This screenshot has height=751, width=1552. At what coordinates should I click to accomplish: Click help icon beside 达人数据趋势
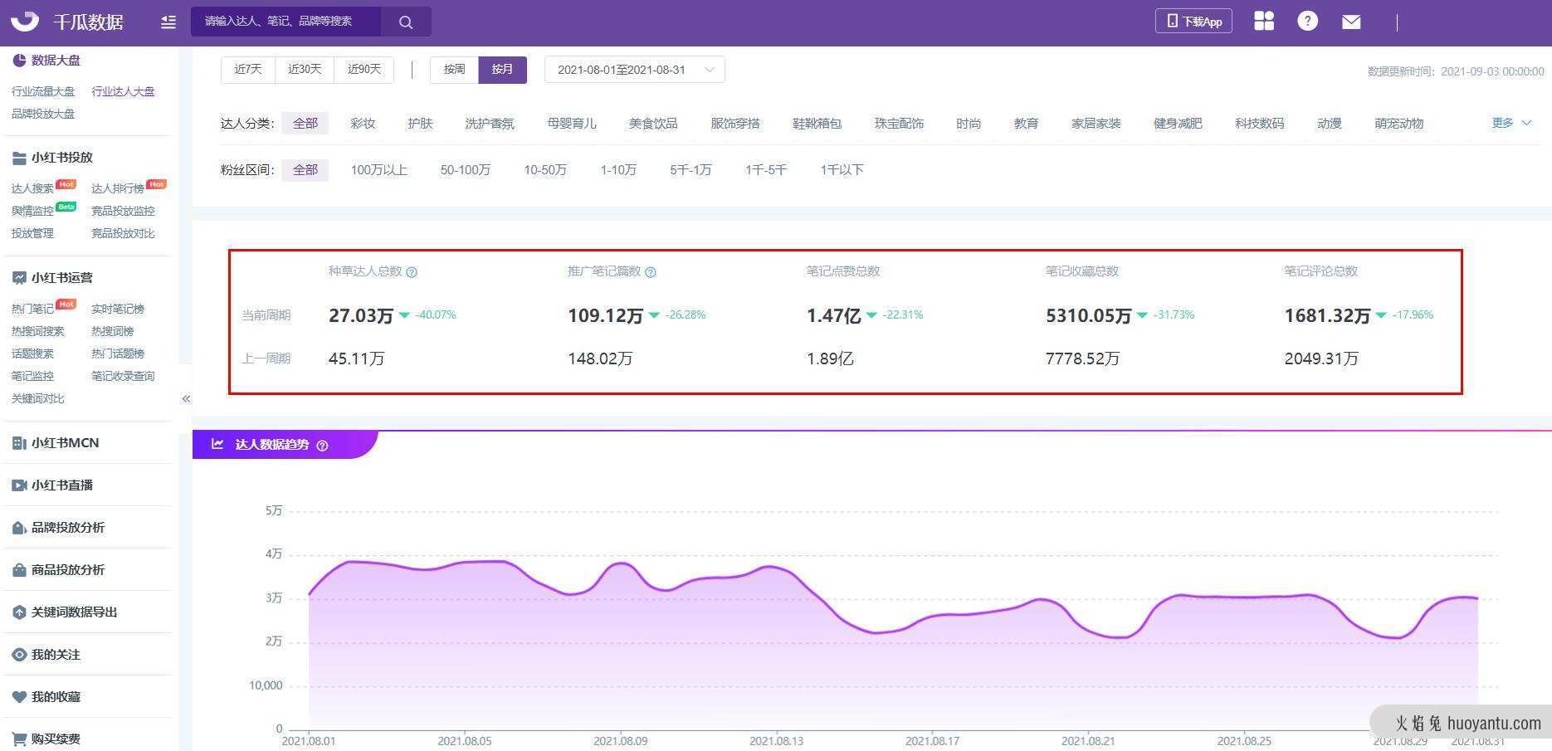[323, 446]
